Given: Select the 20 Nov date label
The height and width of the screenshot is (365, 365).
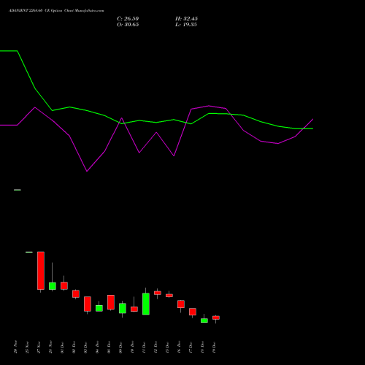Looking at the screenshot, I should (15, 347).
